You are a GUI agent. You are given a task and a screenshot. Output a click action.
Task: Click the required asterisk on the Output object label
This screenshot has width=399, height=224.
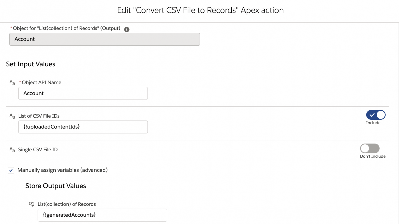point(11,28)
